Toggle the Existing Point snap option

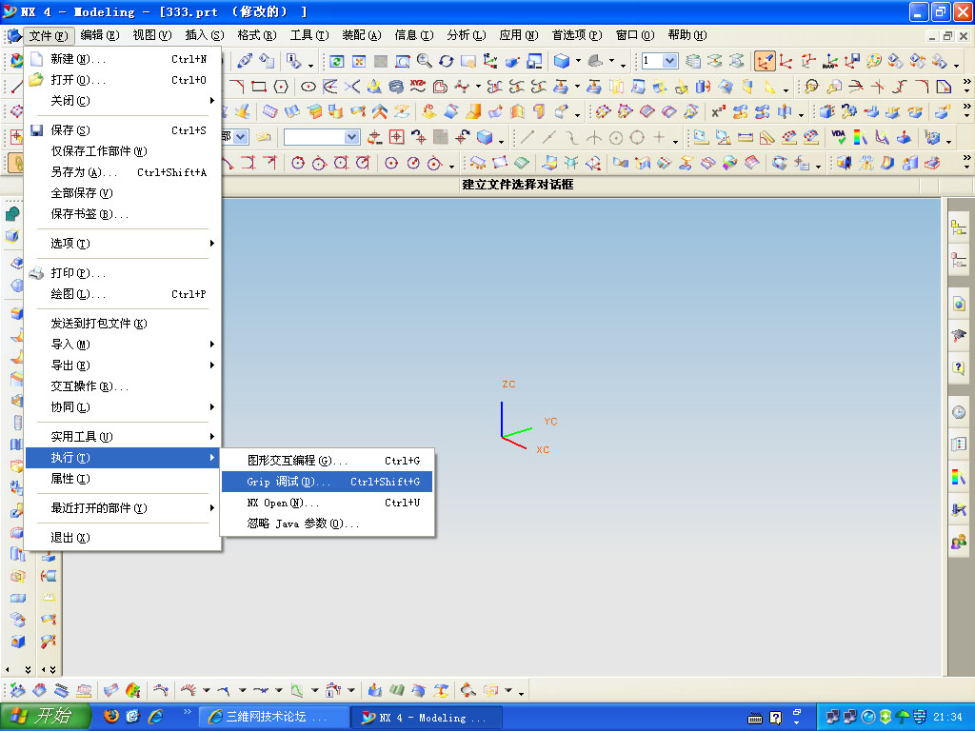pos(659,137)
